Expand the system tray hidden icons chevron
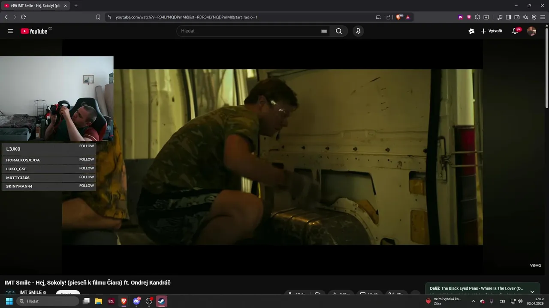Viewport: 549px width, 308px height. (473, 301)
